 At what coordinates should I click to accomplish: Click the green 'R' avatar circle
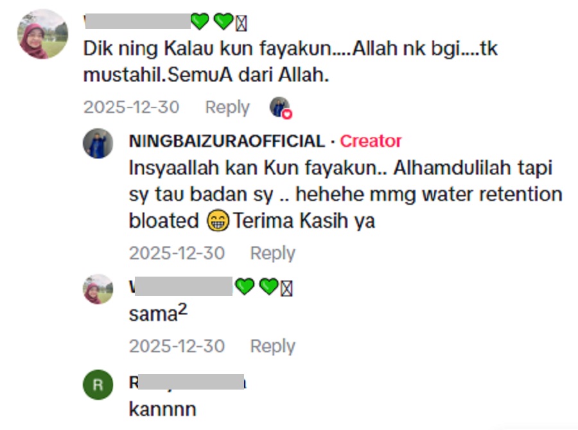(x=98, y=385)
